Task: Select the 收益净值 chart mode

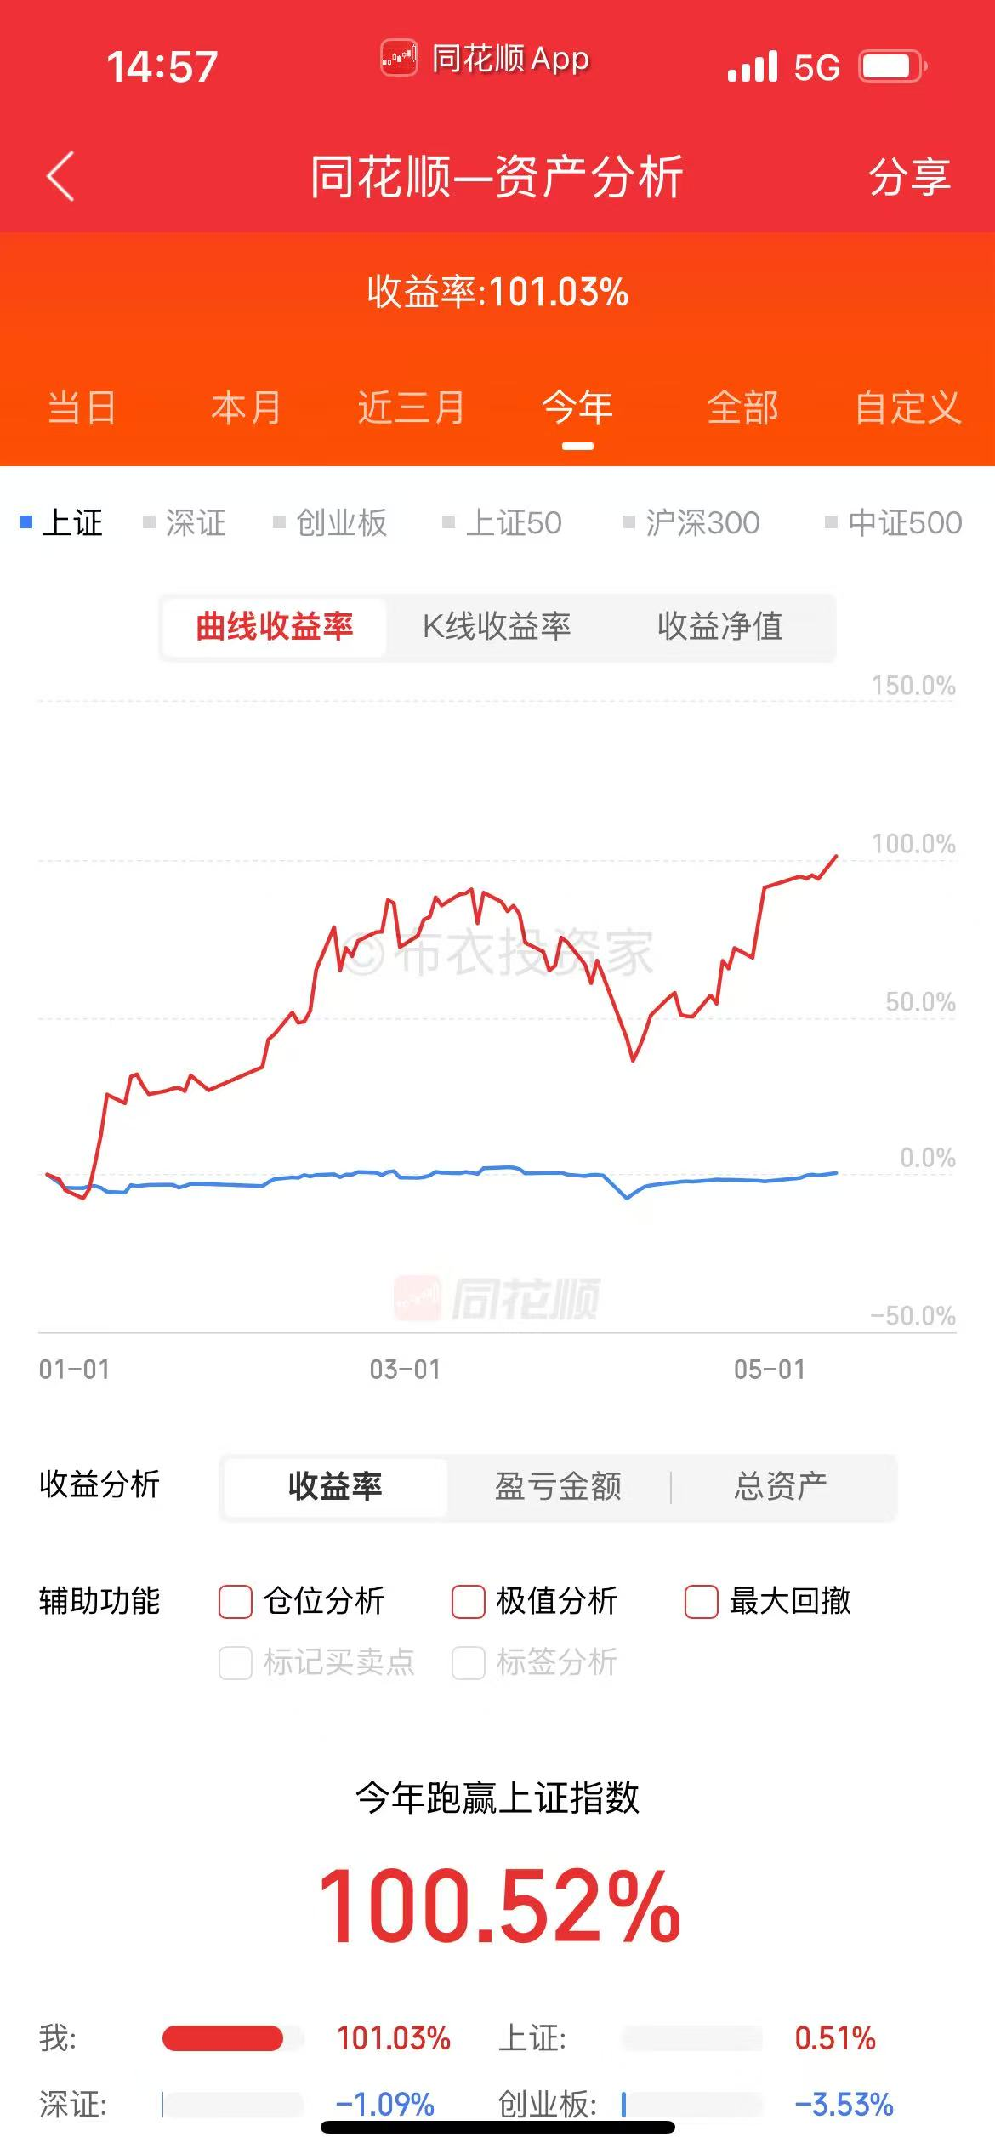Action: click(719, 626)
